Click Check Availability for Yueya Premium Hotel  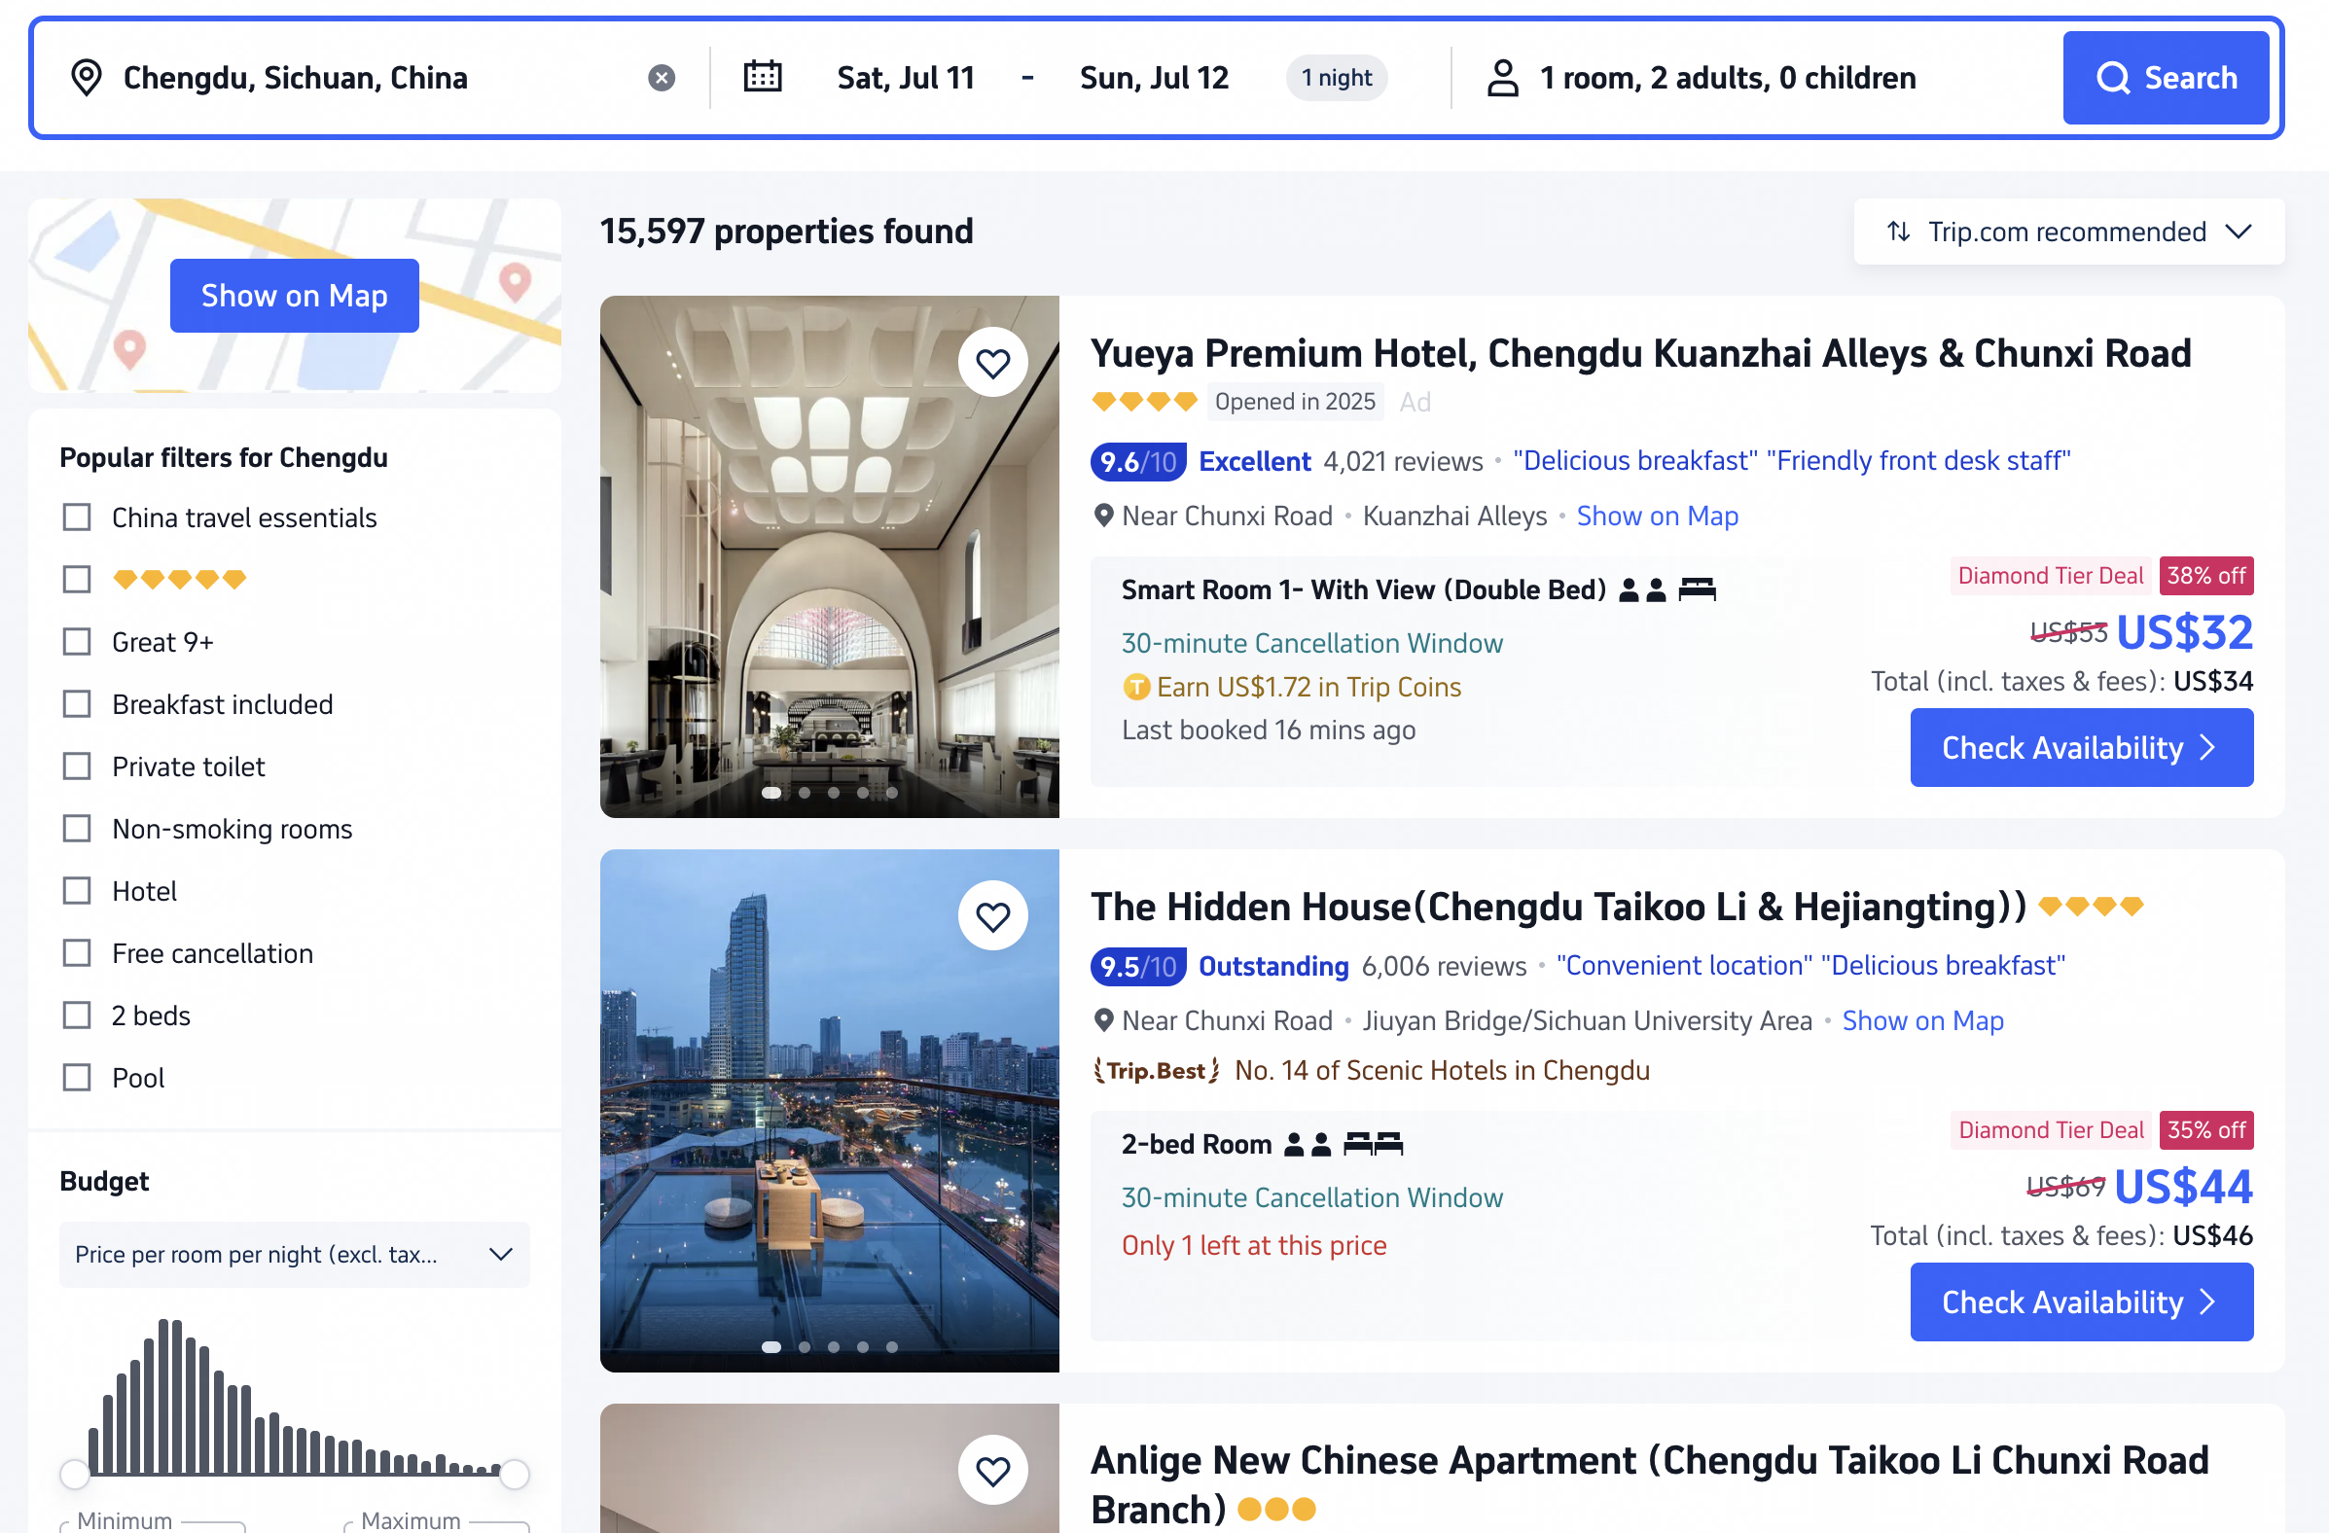(x=2082, y=747)
